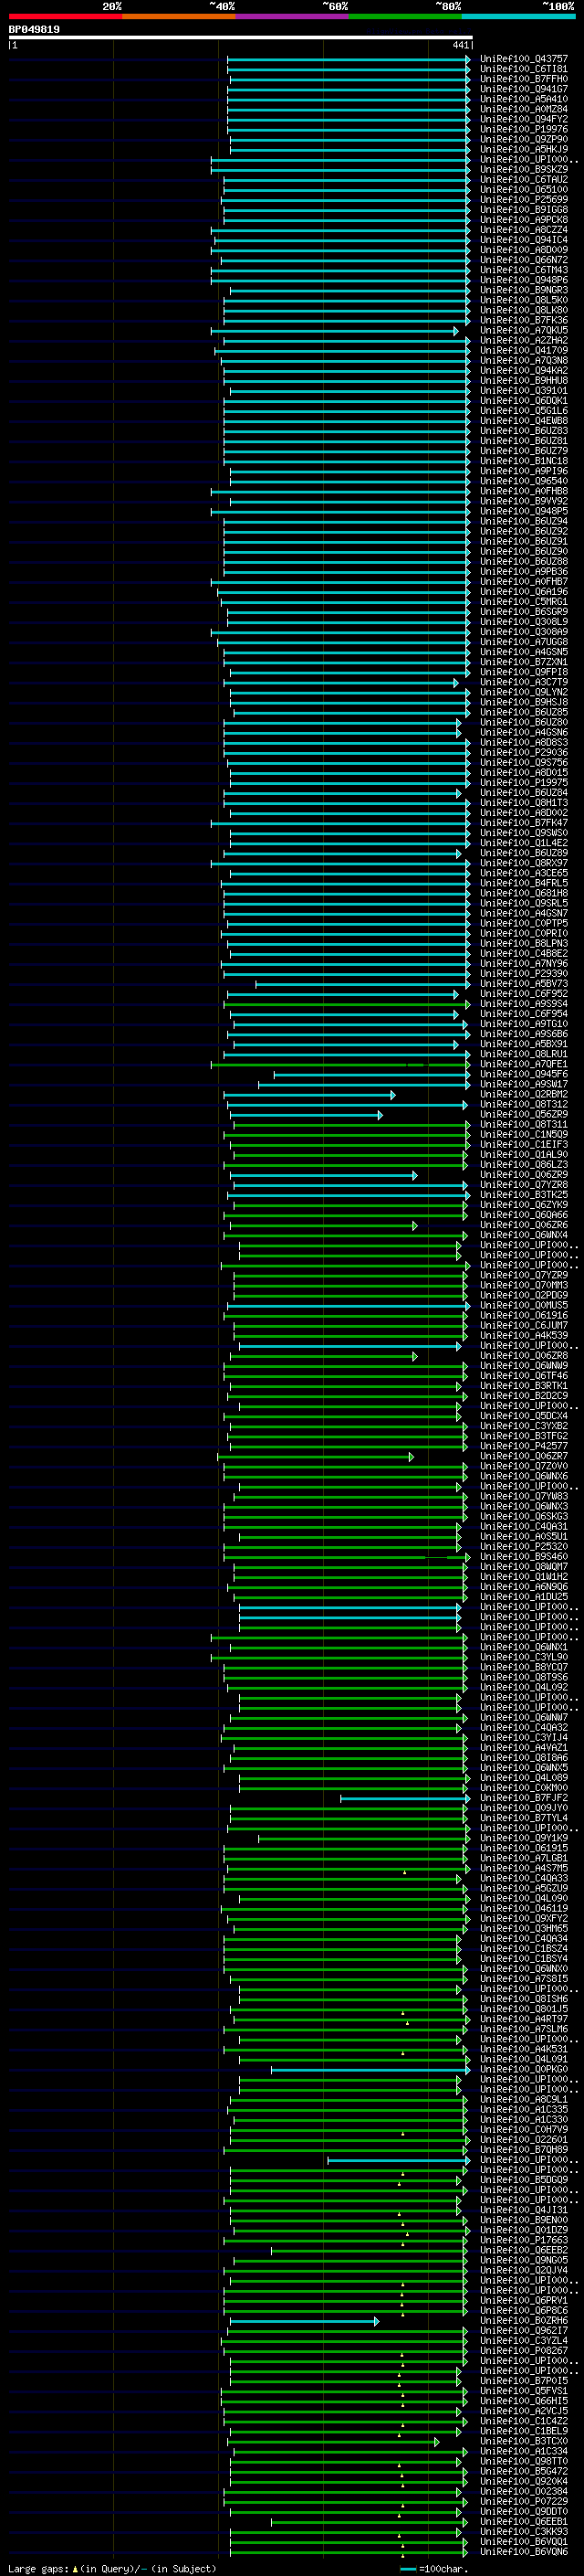
Task: Click green alignment bar of UniRef100_A7QFE1
Action: click(340, 1064)
